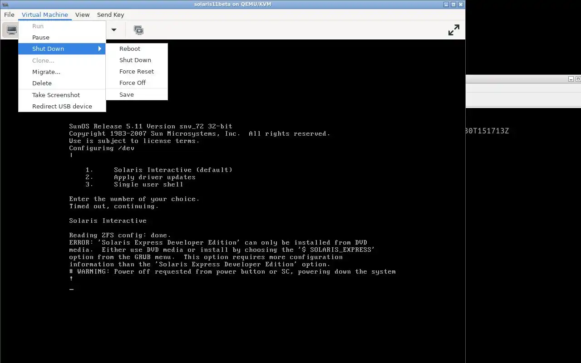Select Redirect USB device option

click(x=62, y=106)
